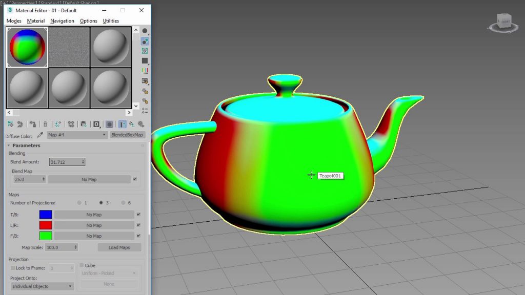Reset map to default with trash icon
The height and width of the screenshot is (295, 525).
(x=45, y=124)
